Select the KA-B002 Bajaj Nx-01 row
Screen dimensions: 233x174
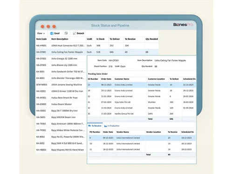[x=61, y=137]
